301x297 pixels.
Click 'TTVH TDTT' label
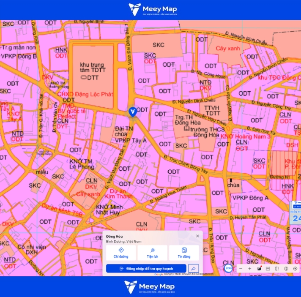pos(213,111)
